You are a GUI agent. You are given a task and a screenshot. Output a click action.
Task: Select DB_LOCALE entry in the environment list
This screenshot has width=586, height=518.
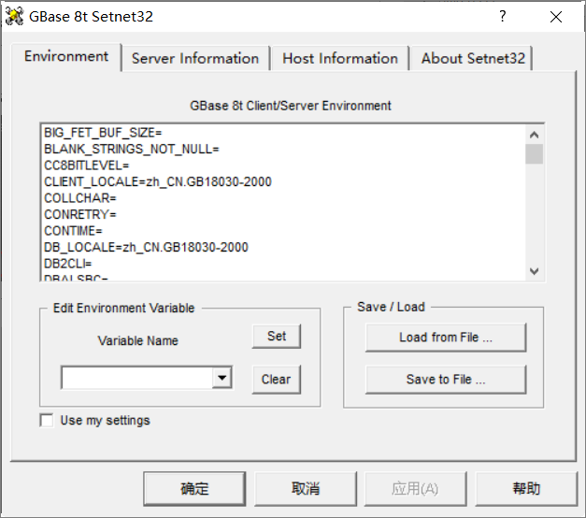146,247
